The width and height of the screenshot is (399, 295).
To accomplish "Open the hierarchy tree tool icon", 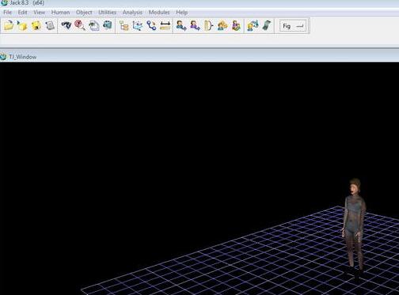I will tap(123, 25).
